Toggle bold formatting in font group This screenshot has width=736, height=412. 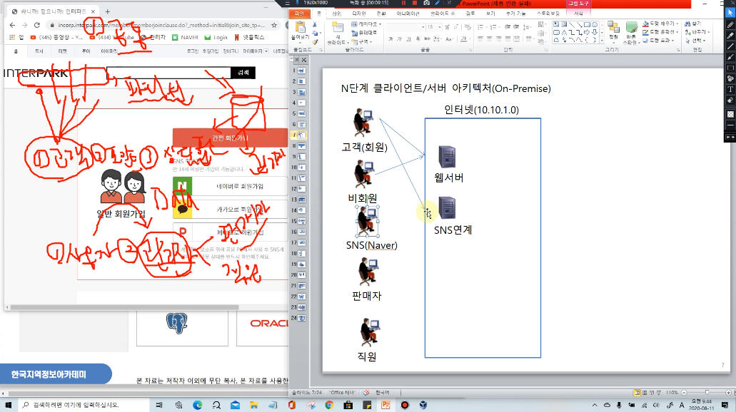(x=390, y=39)
